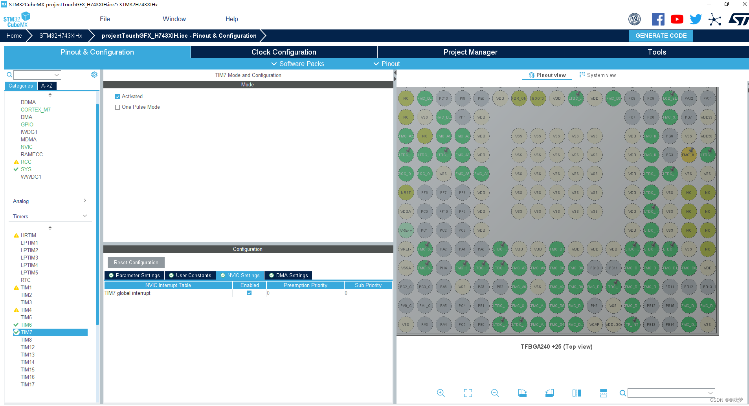Click the GENERATE CODE button
This screenshot has width=749, height=406.
(x=661, y=36)
